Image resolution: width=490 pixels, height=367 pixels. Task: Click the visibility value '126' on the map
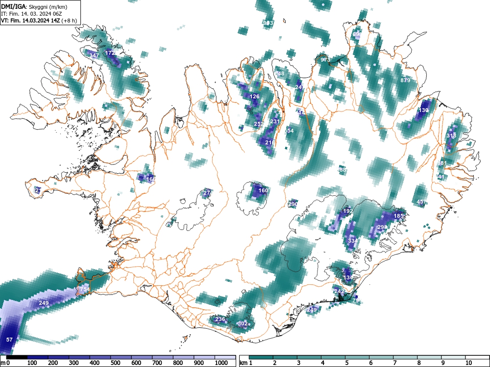pyautogui.click(x=254, y=96)
